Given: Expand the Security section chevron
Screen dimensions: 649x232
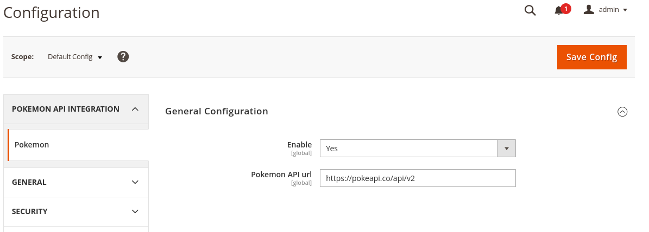Looking at the screenshot, I should 135,211.
